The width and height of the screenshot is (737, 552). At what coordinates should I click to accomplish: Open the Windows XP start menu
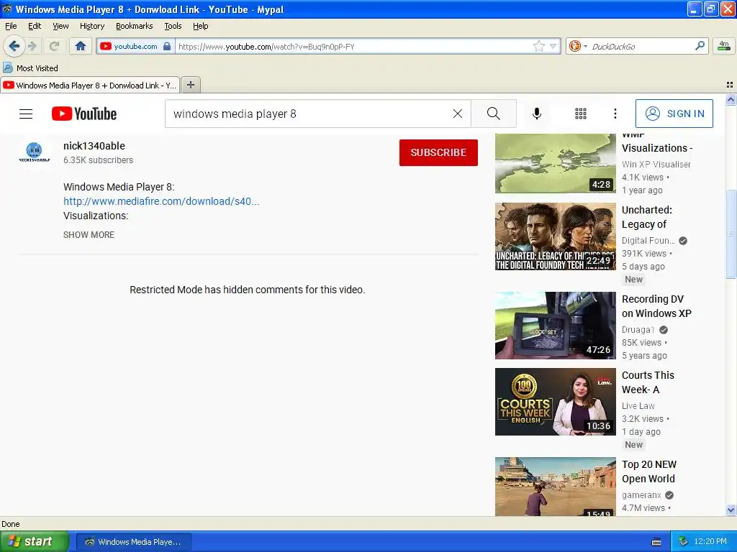pos(34,542)
